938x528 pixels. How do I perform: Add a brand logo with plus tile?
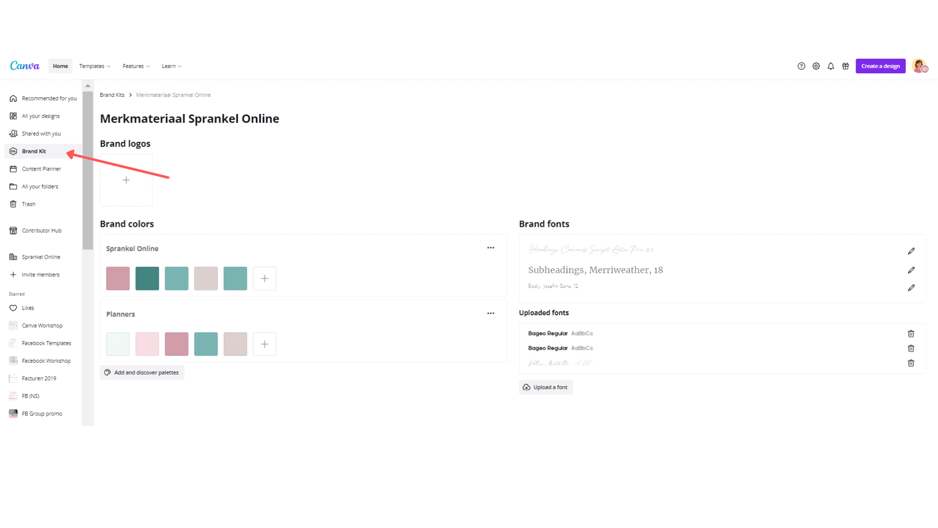point(126,180)
